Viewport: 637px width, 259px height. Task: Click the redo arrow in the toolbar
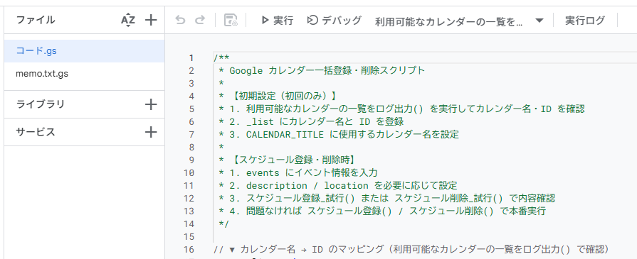(200, 21)
